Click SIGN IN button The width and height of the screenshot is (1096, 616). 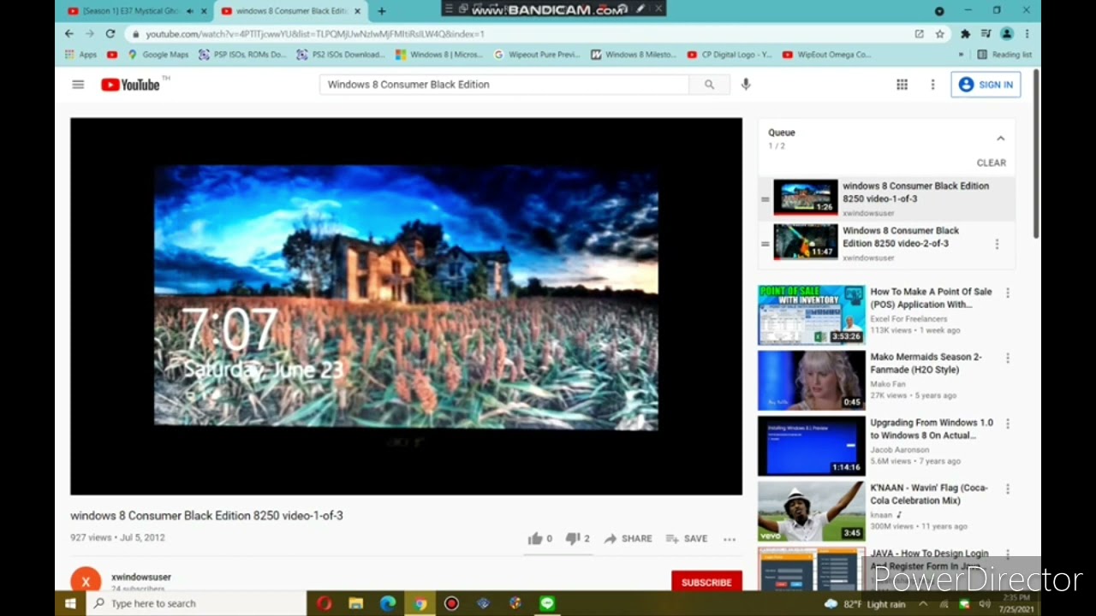tap(986, 85)
